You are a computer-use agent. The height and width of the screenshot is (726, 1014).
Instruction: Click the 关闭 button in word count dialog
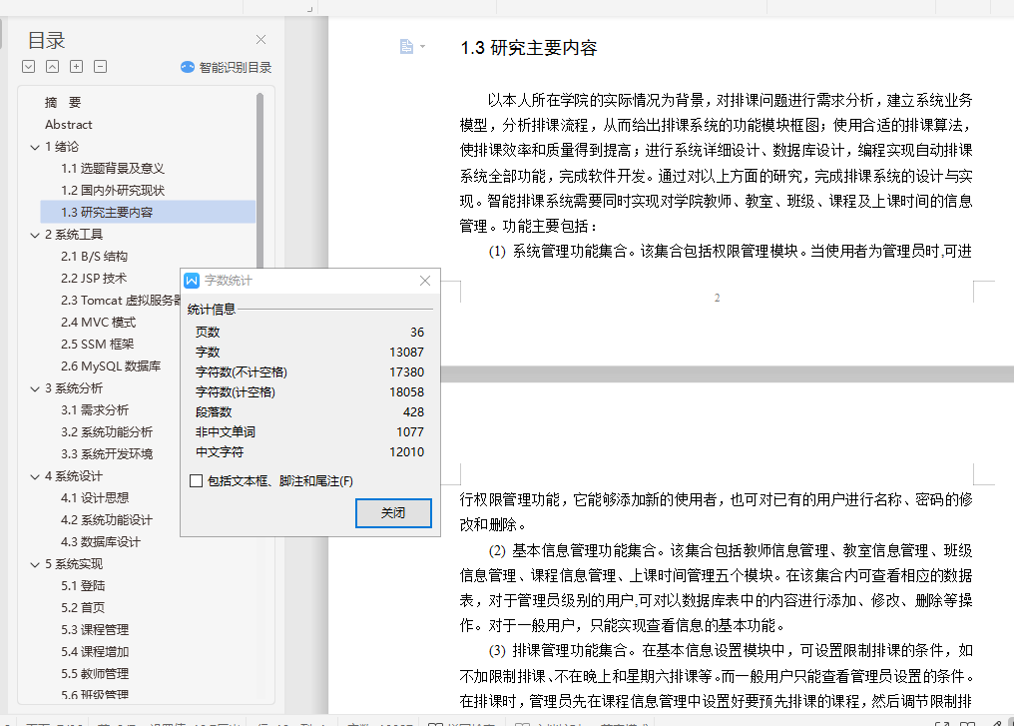tap(393, 513)
